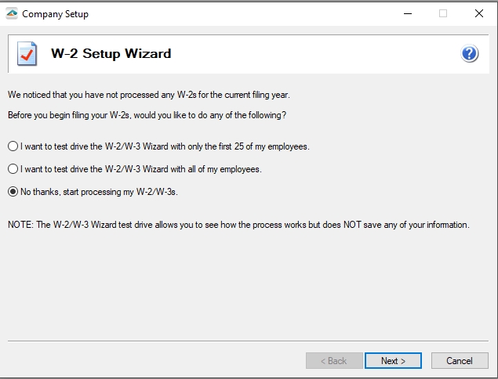Select test drive with all employees radio
Screen dimensions: 498x379
(13, 168)
